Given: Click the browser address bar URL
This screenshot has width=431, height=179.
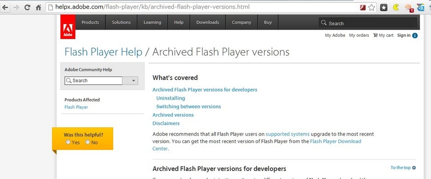Looking at the screenshot, I should (x=152, y=7).
